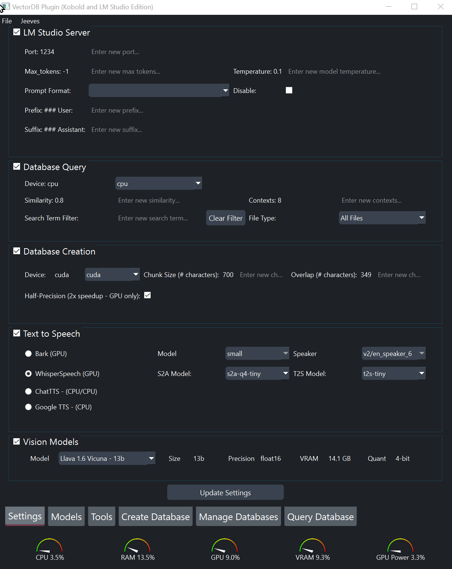Select the Bark (GPU) radio button
Screen dimensions: 452x569
pyautogui.click(x=28, y=354)
